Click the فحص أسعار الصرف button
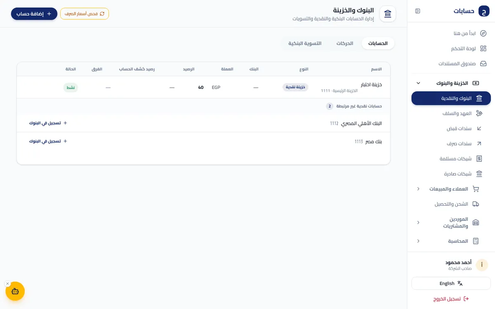Image resolution: width=495 pixels, height=309 pixels. point(85,14)
